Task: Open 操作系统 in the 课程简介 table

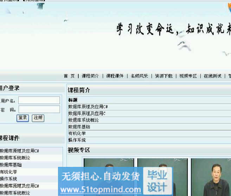Action: point(77,140)
